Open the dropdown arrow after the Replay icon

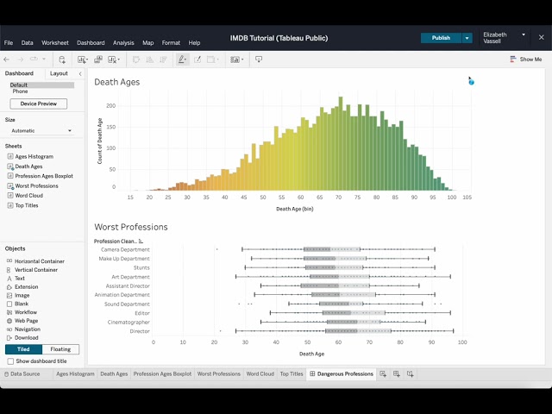pyautogui.click(x=44, y=60)
